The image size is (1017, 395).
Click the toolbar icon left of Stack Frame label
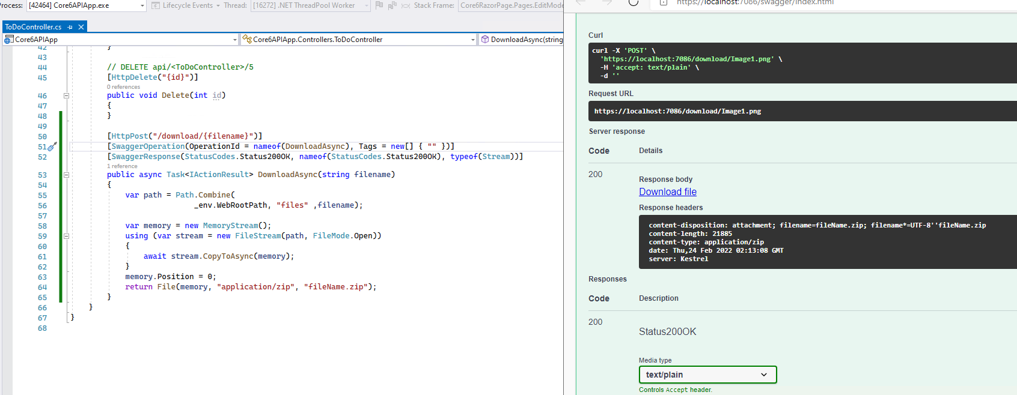pos(406,5)
